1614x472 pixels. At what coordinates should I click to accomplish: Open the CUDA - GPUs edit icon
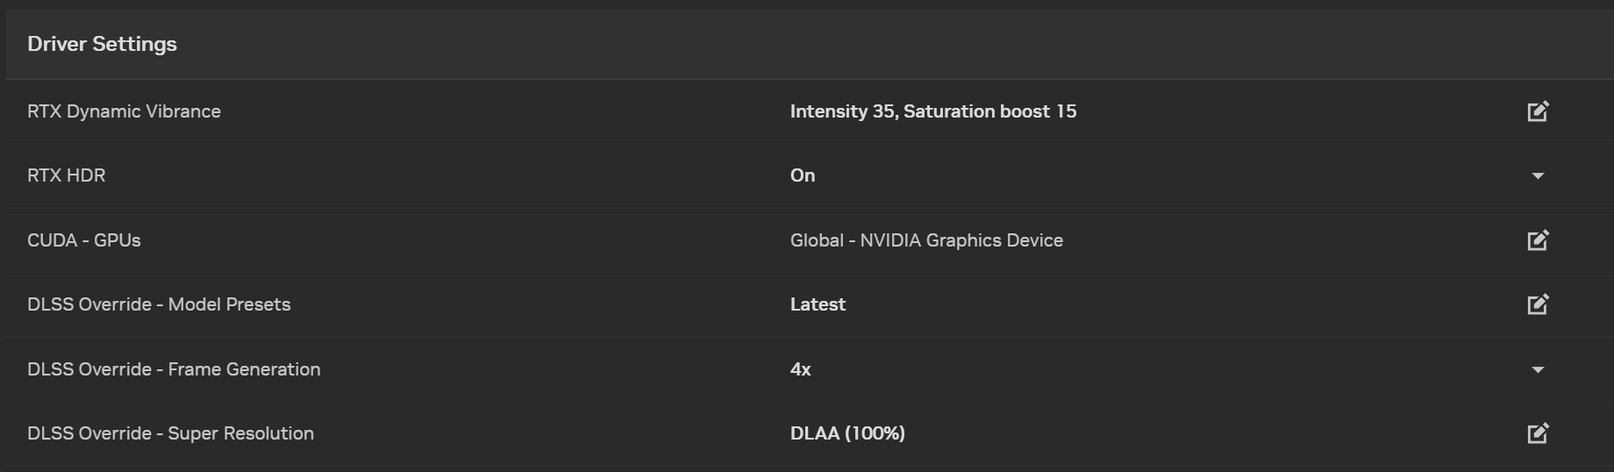(1538, 240)
